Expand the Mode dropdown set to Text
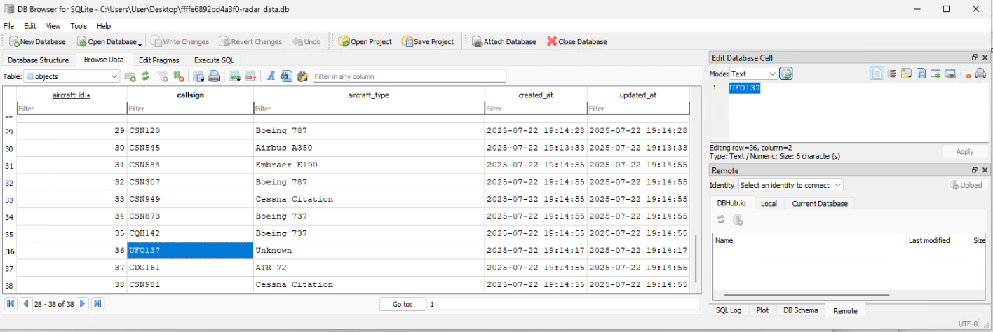Viewport: 993px width, 332px height. (753, 74)
